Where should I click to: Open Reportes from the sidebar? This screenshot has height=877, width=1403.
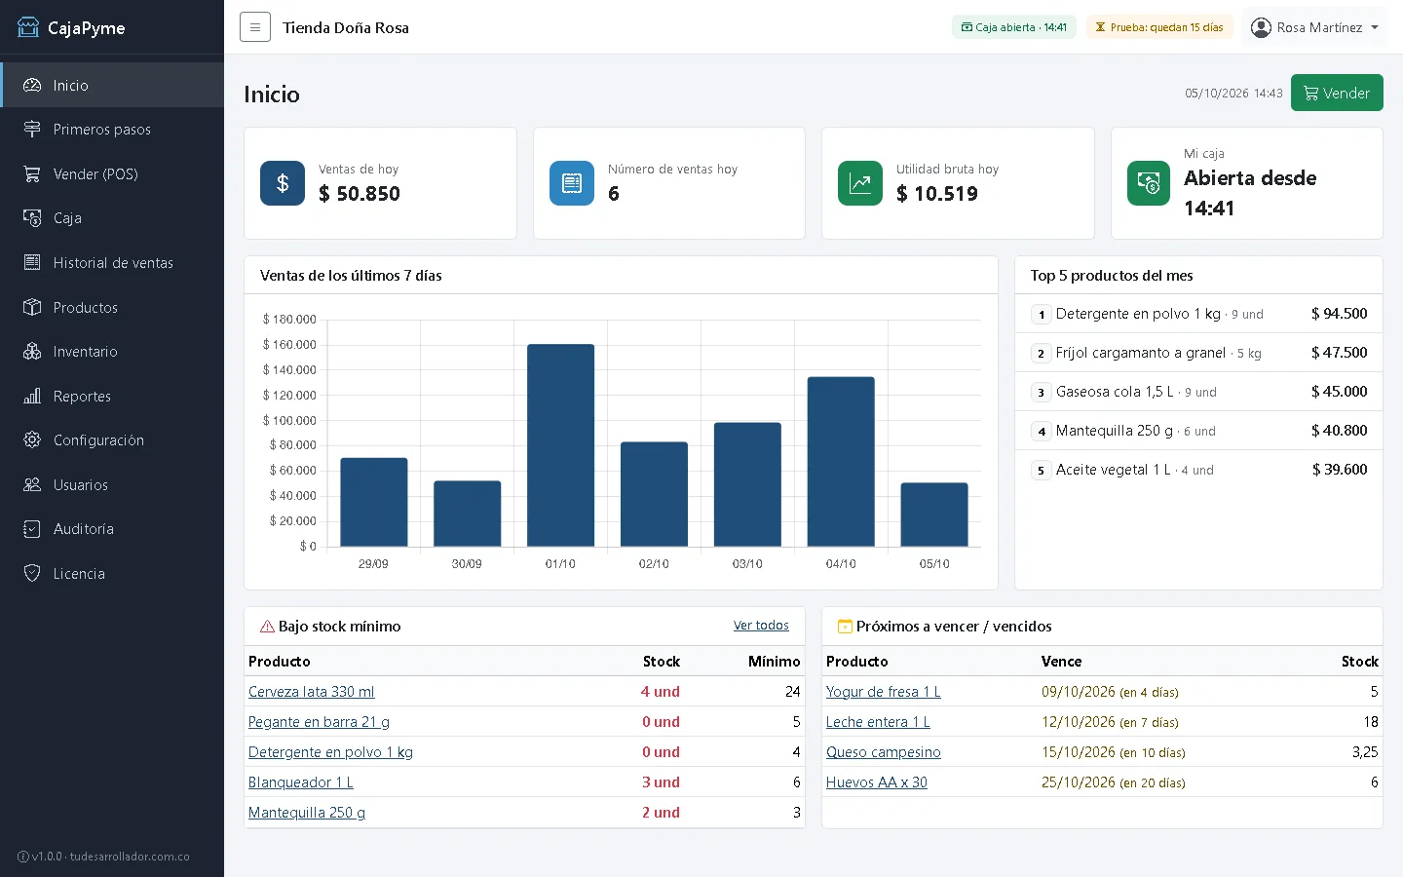112,396
